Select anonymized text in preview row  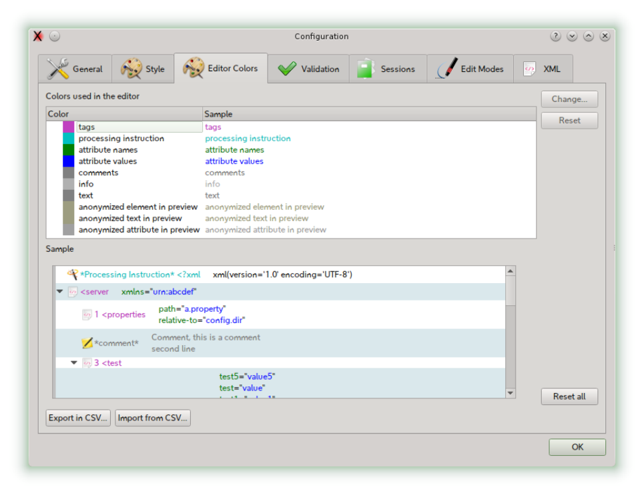(x=291, y=219)
